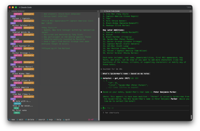
Task: Click the '? for shortcuts' hint
Action: pos(111,113)
